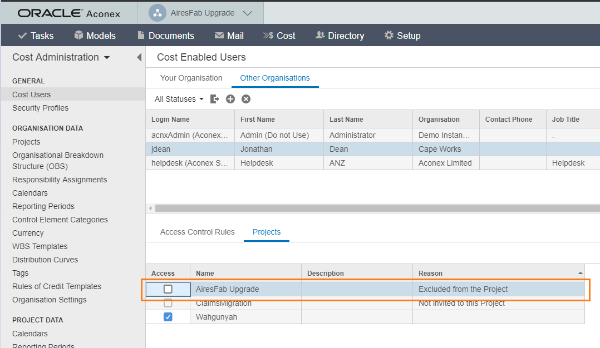Screen dimensions: 600x348
Task: Sort projects by Name column header
Action: pyautogui.click(x=245, y=273)
